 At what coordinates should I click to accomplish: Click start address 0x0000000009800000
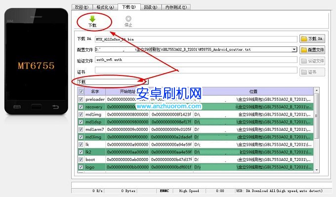127,122
